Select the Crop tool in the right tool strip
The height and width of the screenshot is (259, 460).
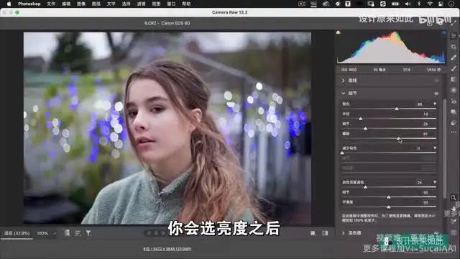(454, 47)
